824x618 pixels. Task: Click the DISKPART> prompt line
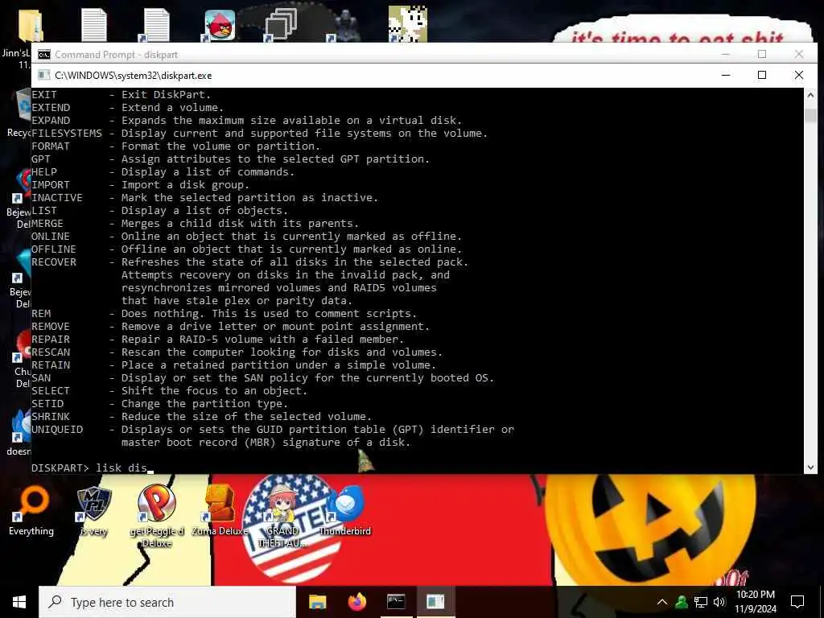[93, 468]
